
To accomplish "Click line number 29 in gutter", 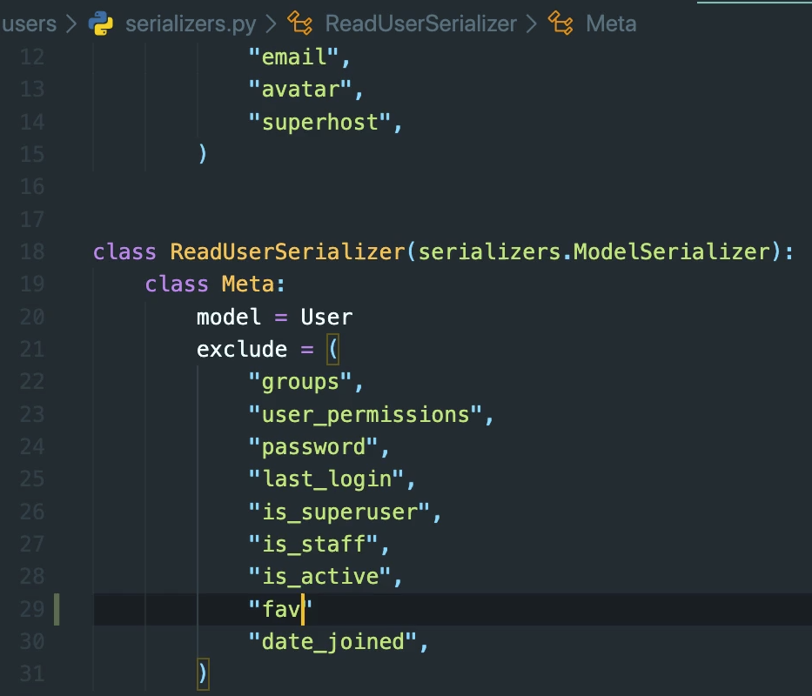I will click(32, 609).
